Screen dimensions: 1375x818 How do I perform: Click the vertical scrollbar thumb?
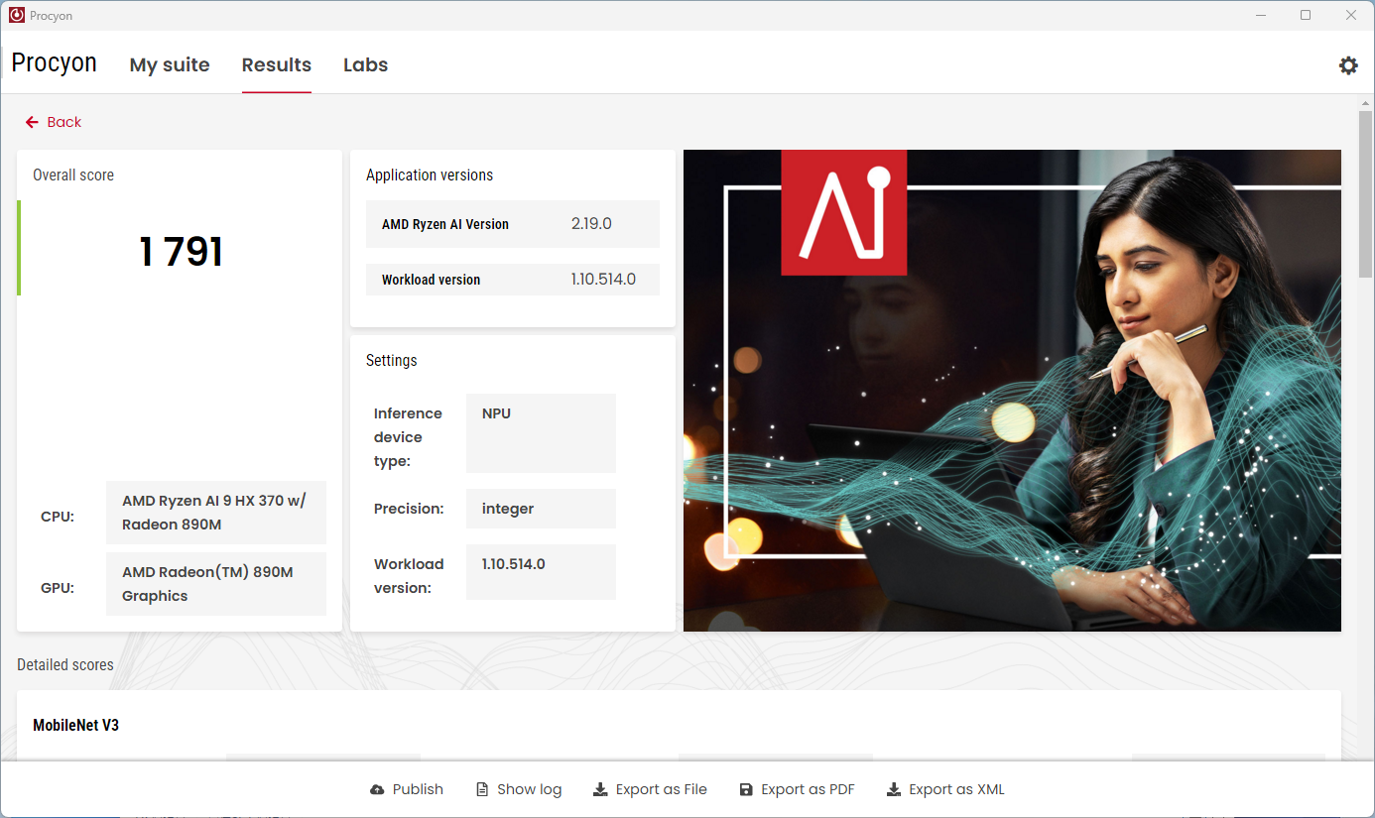[x=1366, y=195]
